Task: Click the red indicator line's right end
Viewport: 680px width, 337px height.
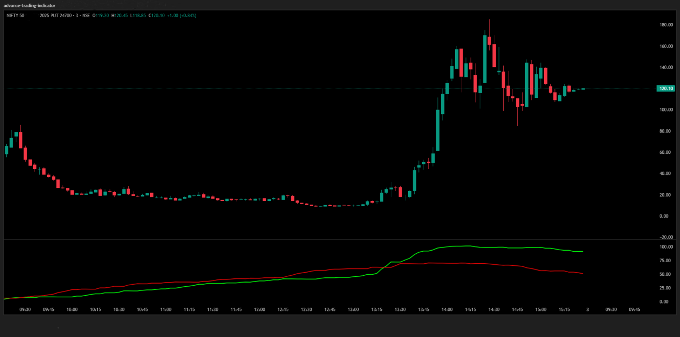Action: point(582,274)
